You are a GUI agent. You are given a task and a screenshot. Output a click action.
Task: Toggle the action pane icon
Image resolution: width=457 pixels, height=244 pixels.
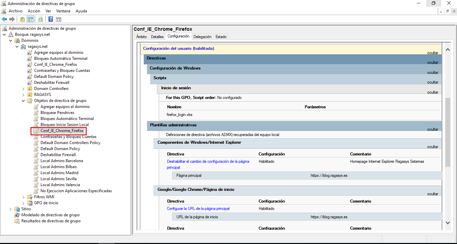pyautogui.click(x=59, y=19)
